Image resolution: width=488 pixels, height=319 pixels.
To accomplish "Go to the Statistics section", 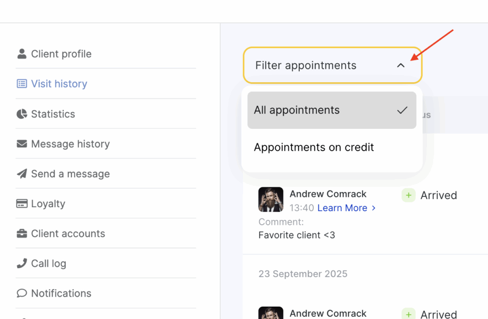I will tap(53, 114).
